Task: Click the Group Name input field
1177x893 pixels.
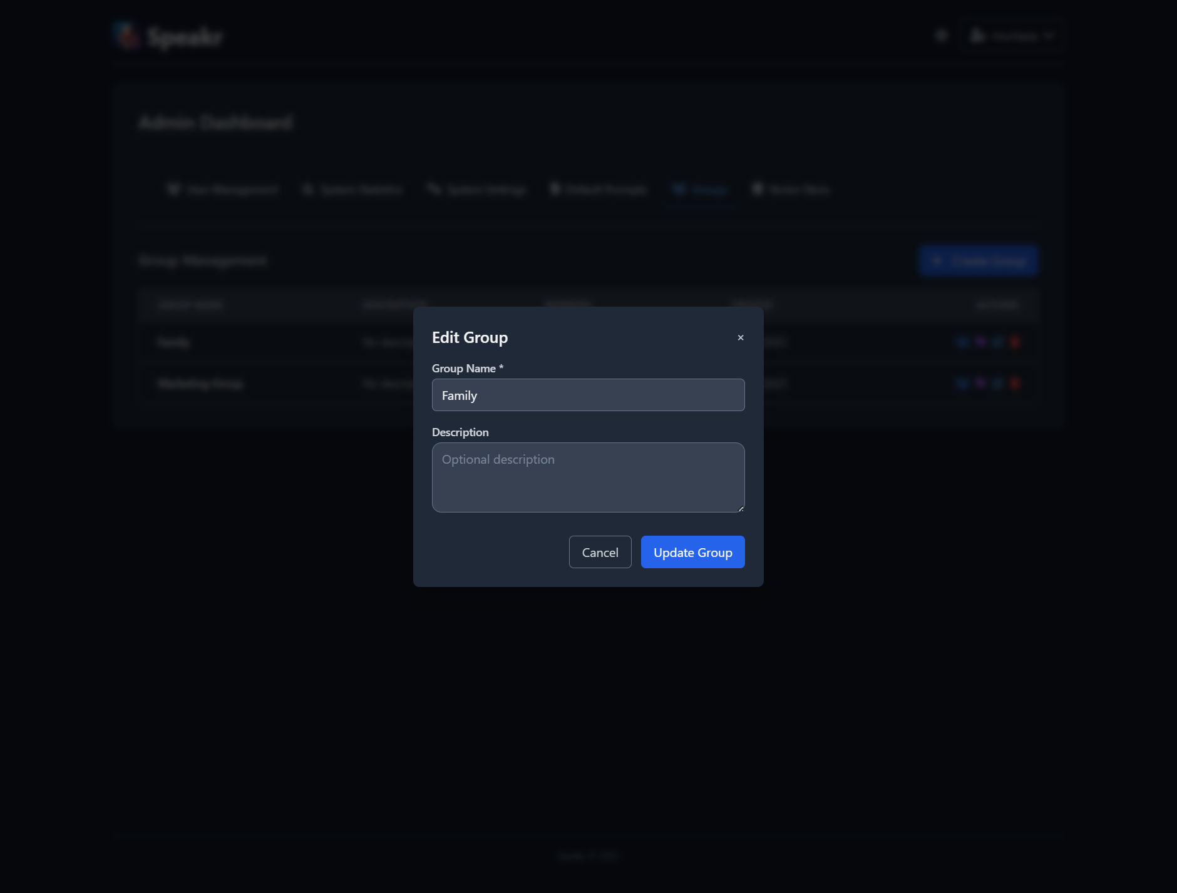Action: (x=588, y=395)
